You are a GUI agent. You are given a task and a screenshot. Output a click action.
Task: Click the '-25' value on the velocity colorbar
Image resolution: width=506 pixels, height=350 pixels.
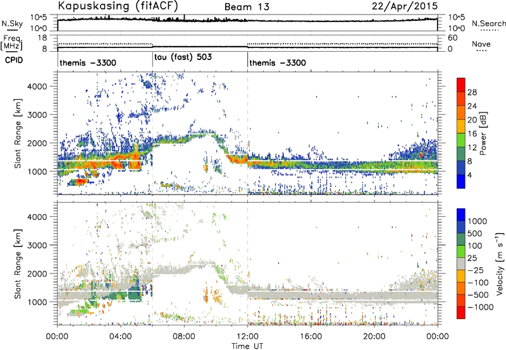tap(477, 270)
